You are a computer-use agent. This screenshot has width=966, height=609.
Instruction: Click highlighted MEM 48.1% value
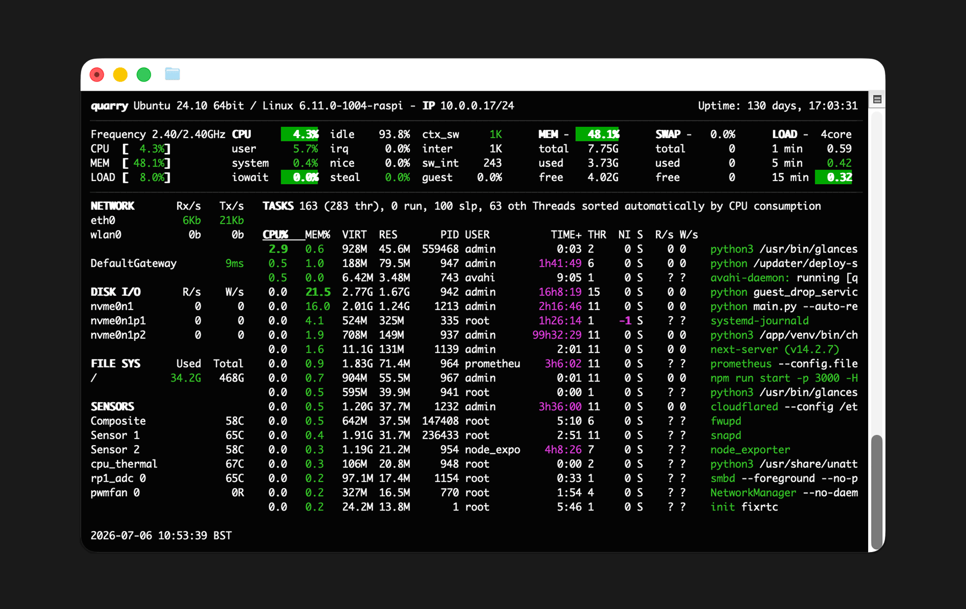(x=597, y=134)
